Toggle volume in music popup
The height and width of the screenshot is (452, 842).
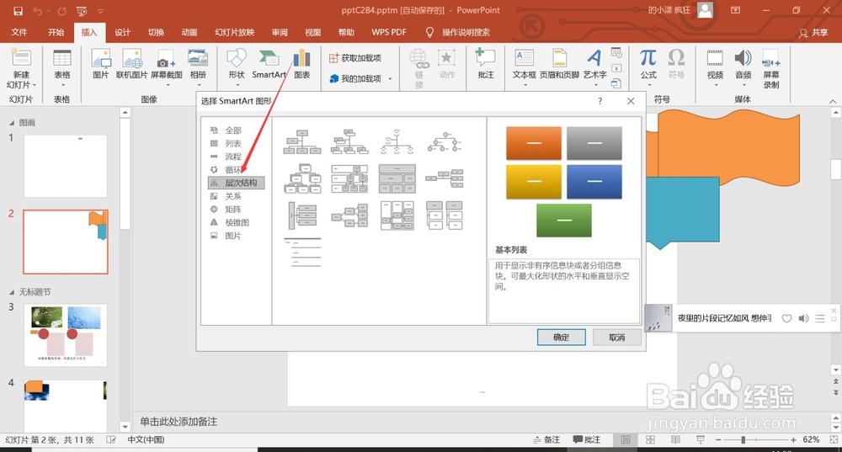(803, 318)
